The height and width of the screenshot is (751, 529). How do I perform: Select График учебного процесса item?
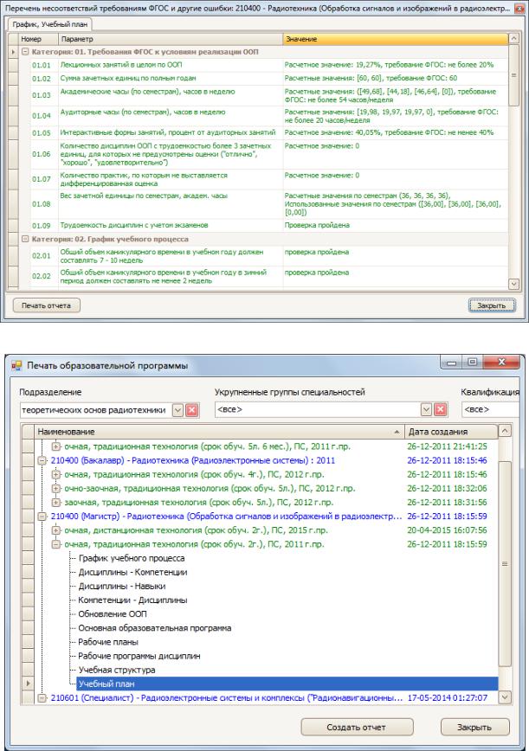coord(132,558)
